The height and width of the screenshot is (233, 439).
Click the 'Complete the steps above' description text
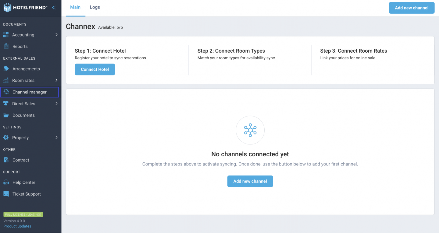[x=250, y=164]
